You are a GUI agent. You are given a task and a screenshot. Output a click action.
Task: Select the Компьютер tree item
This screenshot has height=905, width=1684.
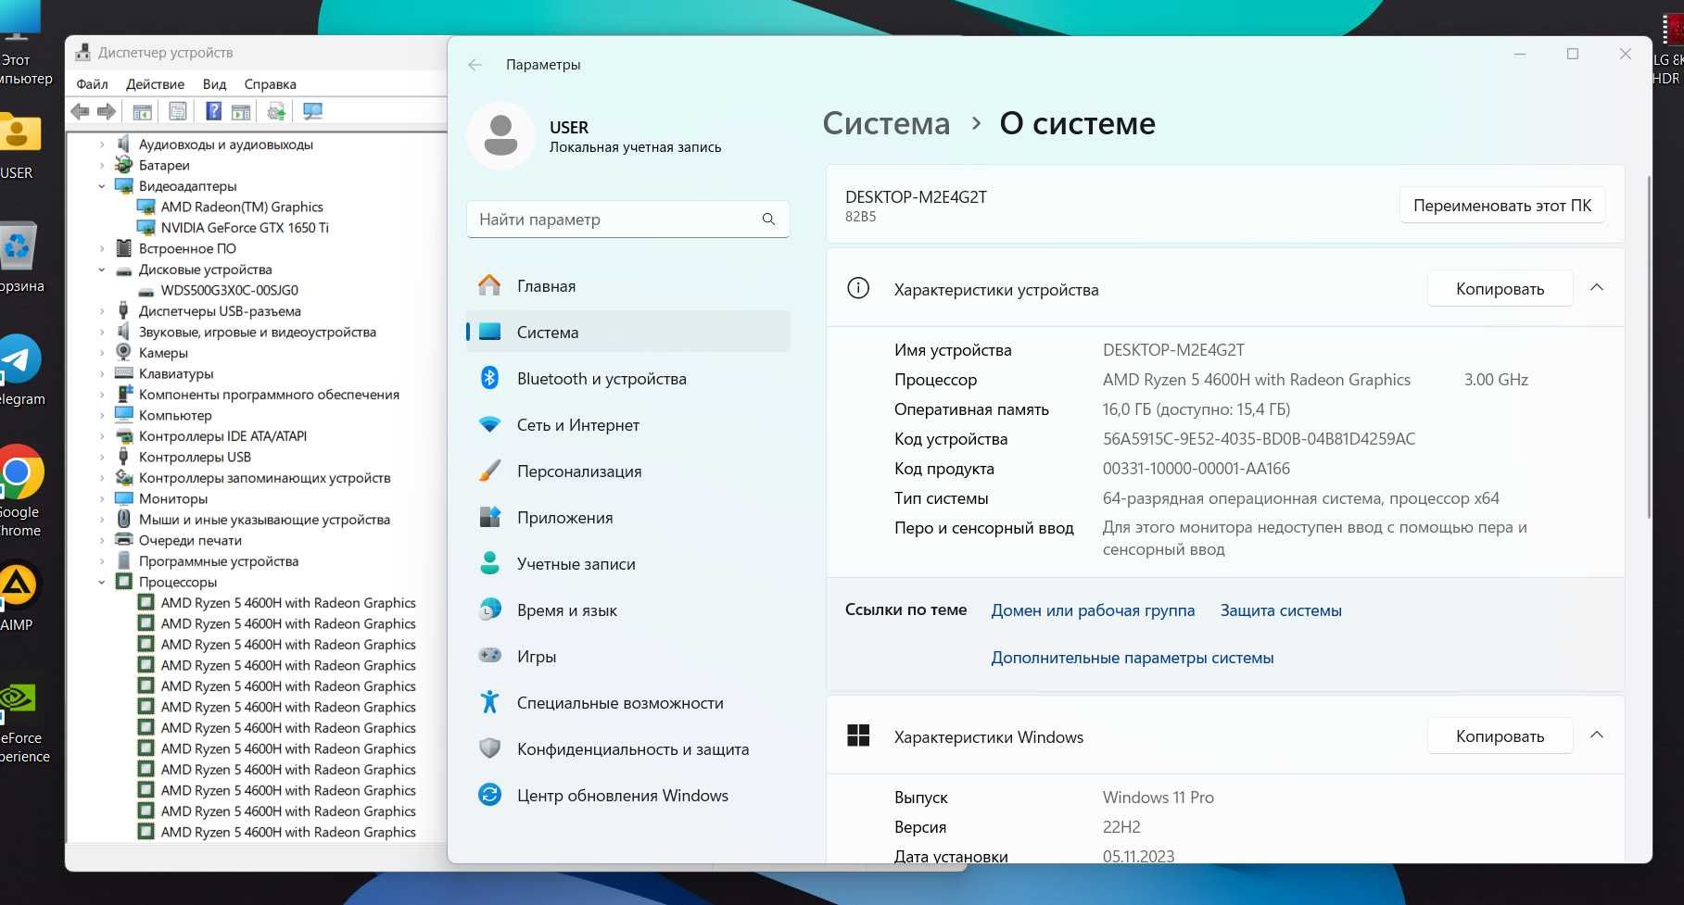point(175,415)
